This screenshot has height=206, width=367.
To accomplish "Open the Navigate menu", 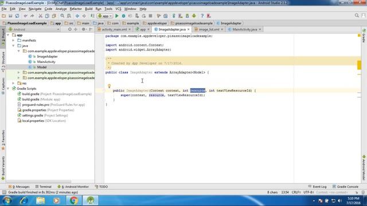I will point(35,9).
